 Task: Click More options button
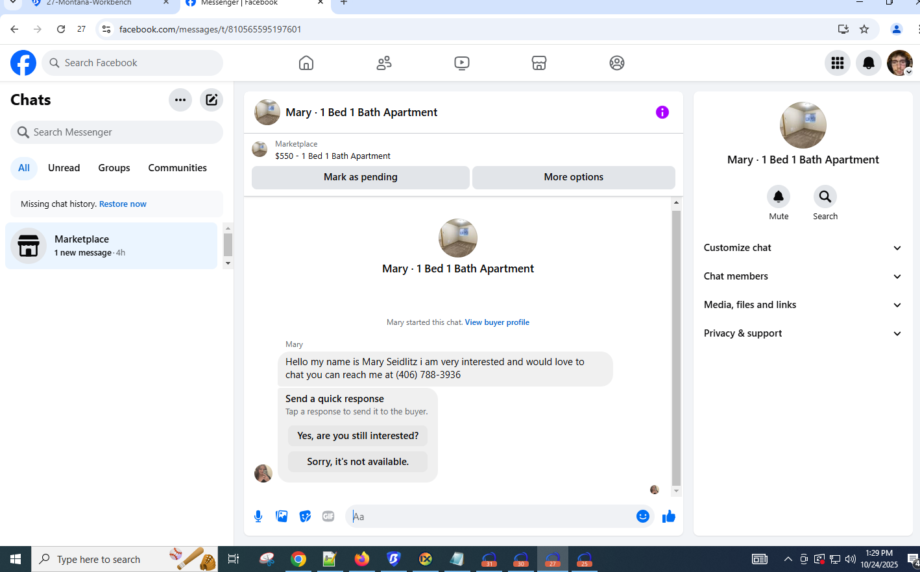tap(574, 177)
